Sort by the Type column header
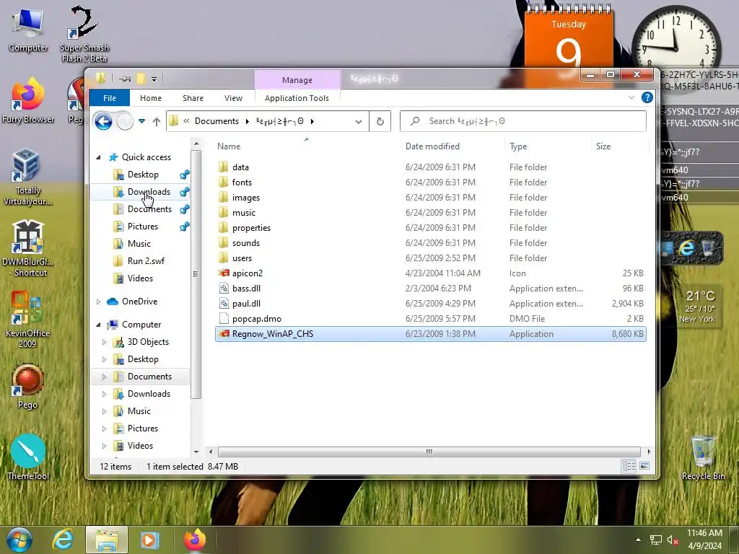This screenshot has height=554, width=739. (x=518, y=146)
